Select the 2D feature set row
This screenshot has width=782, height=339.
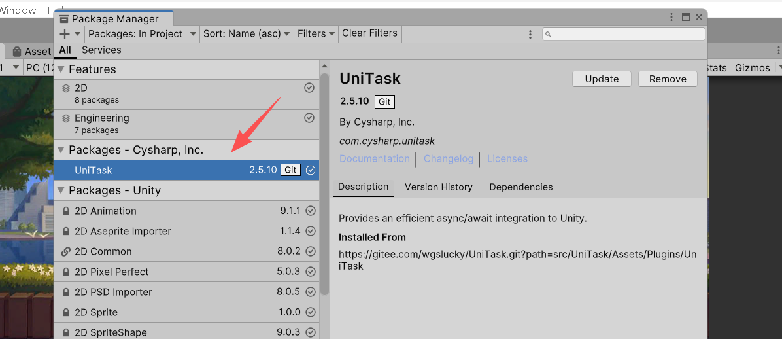click(186, 94)
